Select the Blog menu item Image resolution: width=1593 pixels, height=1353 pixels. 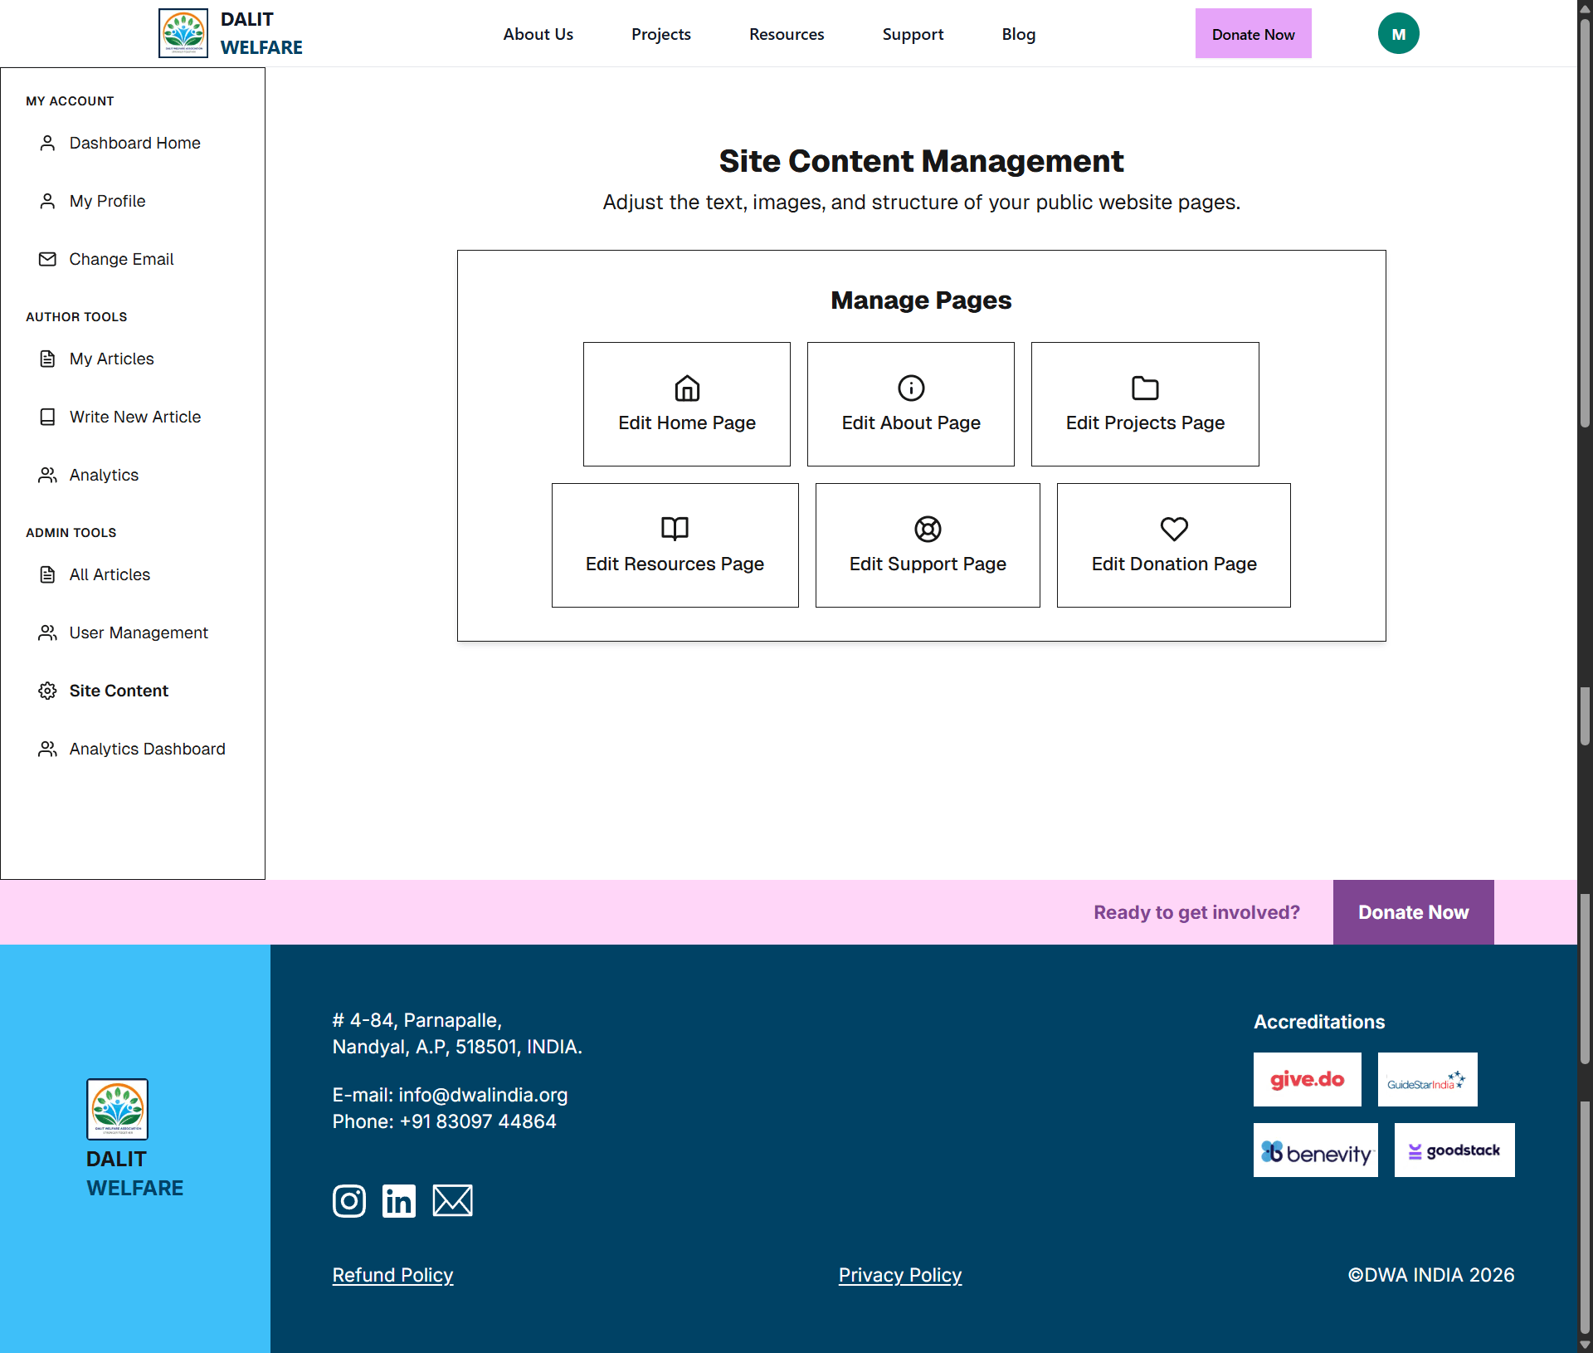click(1018, 34)
